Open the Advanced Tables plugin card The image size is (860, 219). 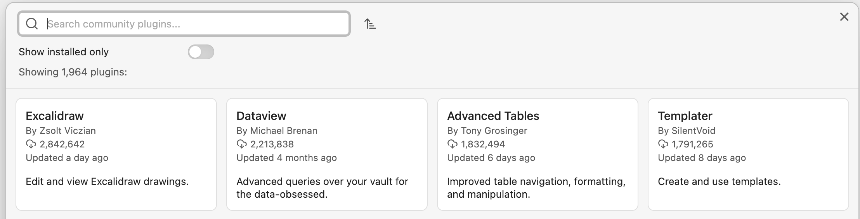click(537, 154)
